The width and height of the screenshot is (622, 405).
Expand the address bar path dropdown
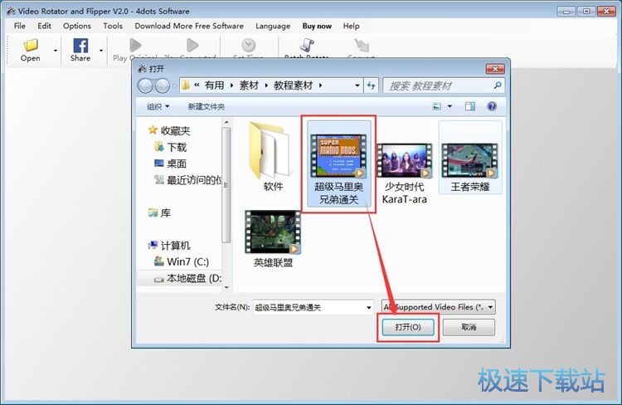[x=357, y=85]
